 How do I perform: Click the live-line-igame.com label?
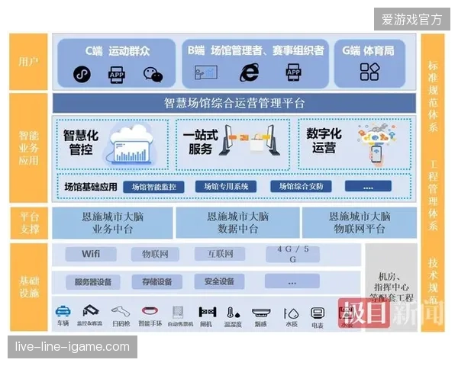click(x=73, y=347)
